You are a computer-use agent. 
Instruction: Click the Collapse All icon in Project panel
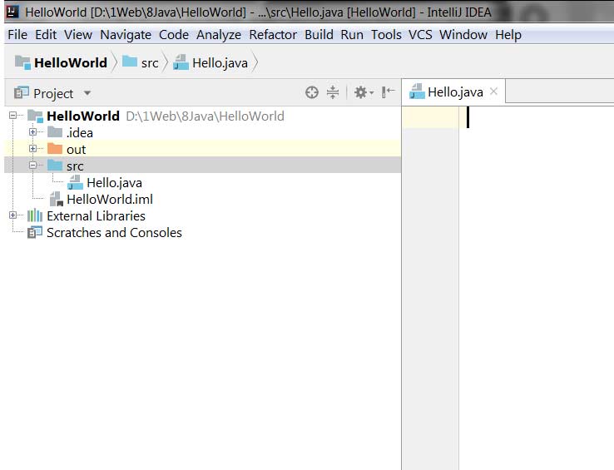pyautogui.click(x=333, y=92)
